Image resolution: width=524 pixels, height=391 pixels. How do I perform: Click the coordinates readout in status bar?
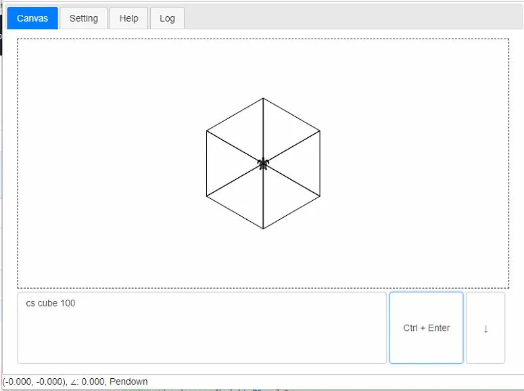coord(34,382)
